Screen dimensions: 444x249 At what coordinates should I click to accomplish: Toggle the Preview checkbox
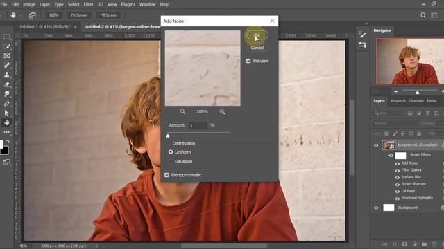pyautogui.click(x=248, y=61)
